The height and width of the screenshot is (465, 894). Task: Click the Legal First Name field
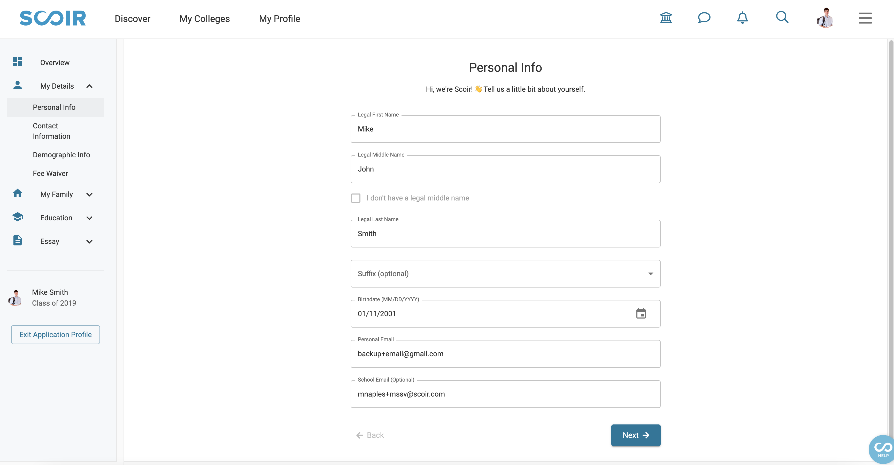point(505,129)
